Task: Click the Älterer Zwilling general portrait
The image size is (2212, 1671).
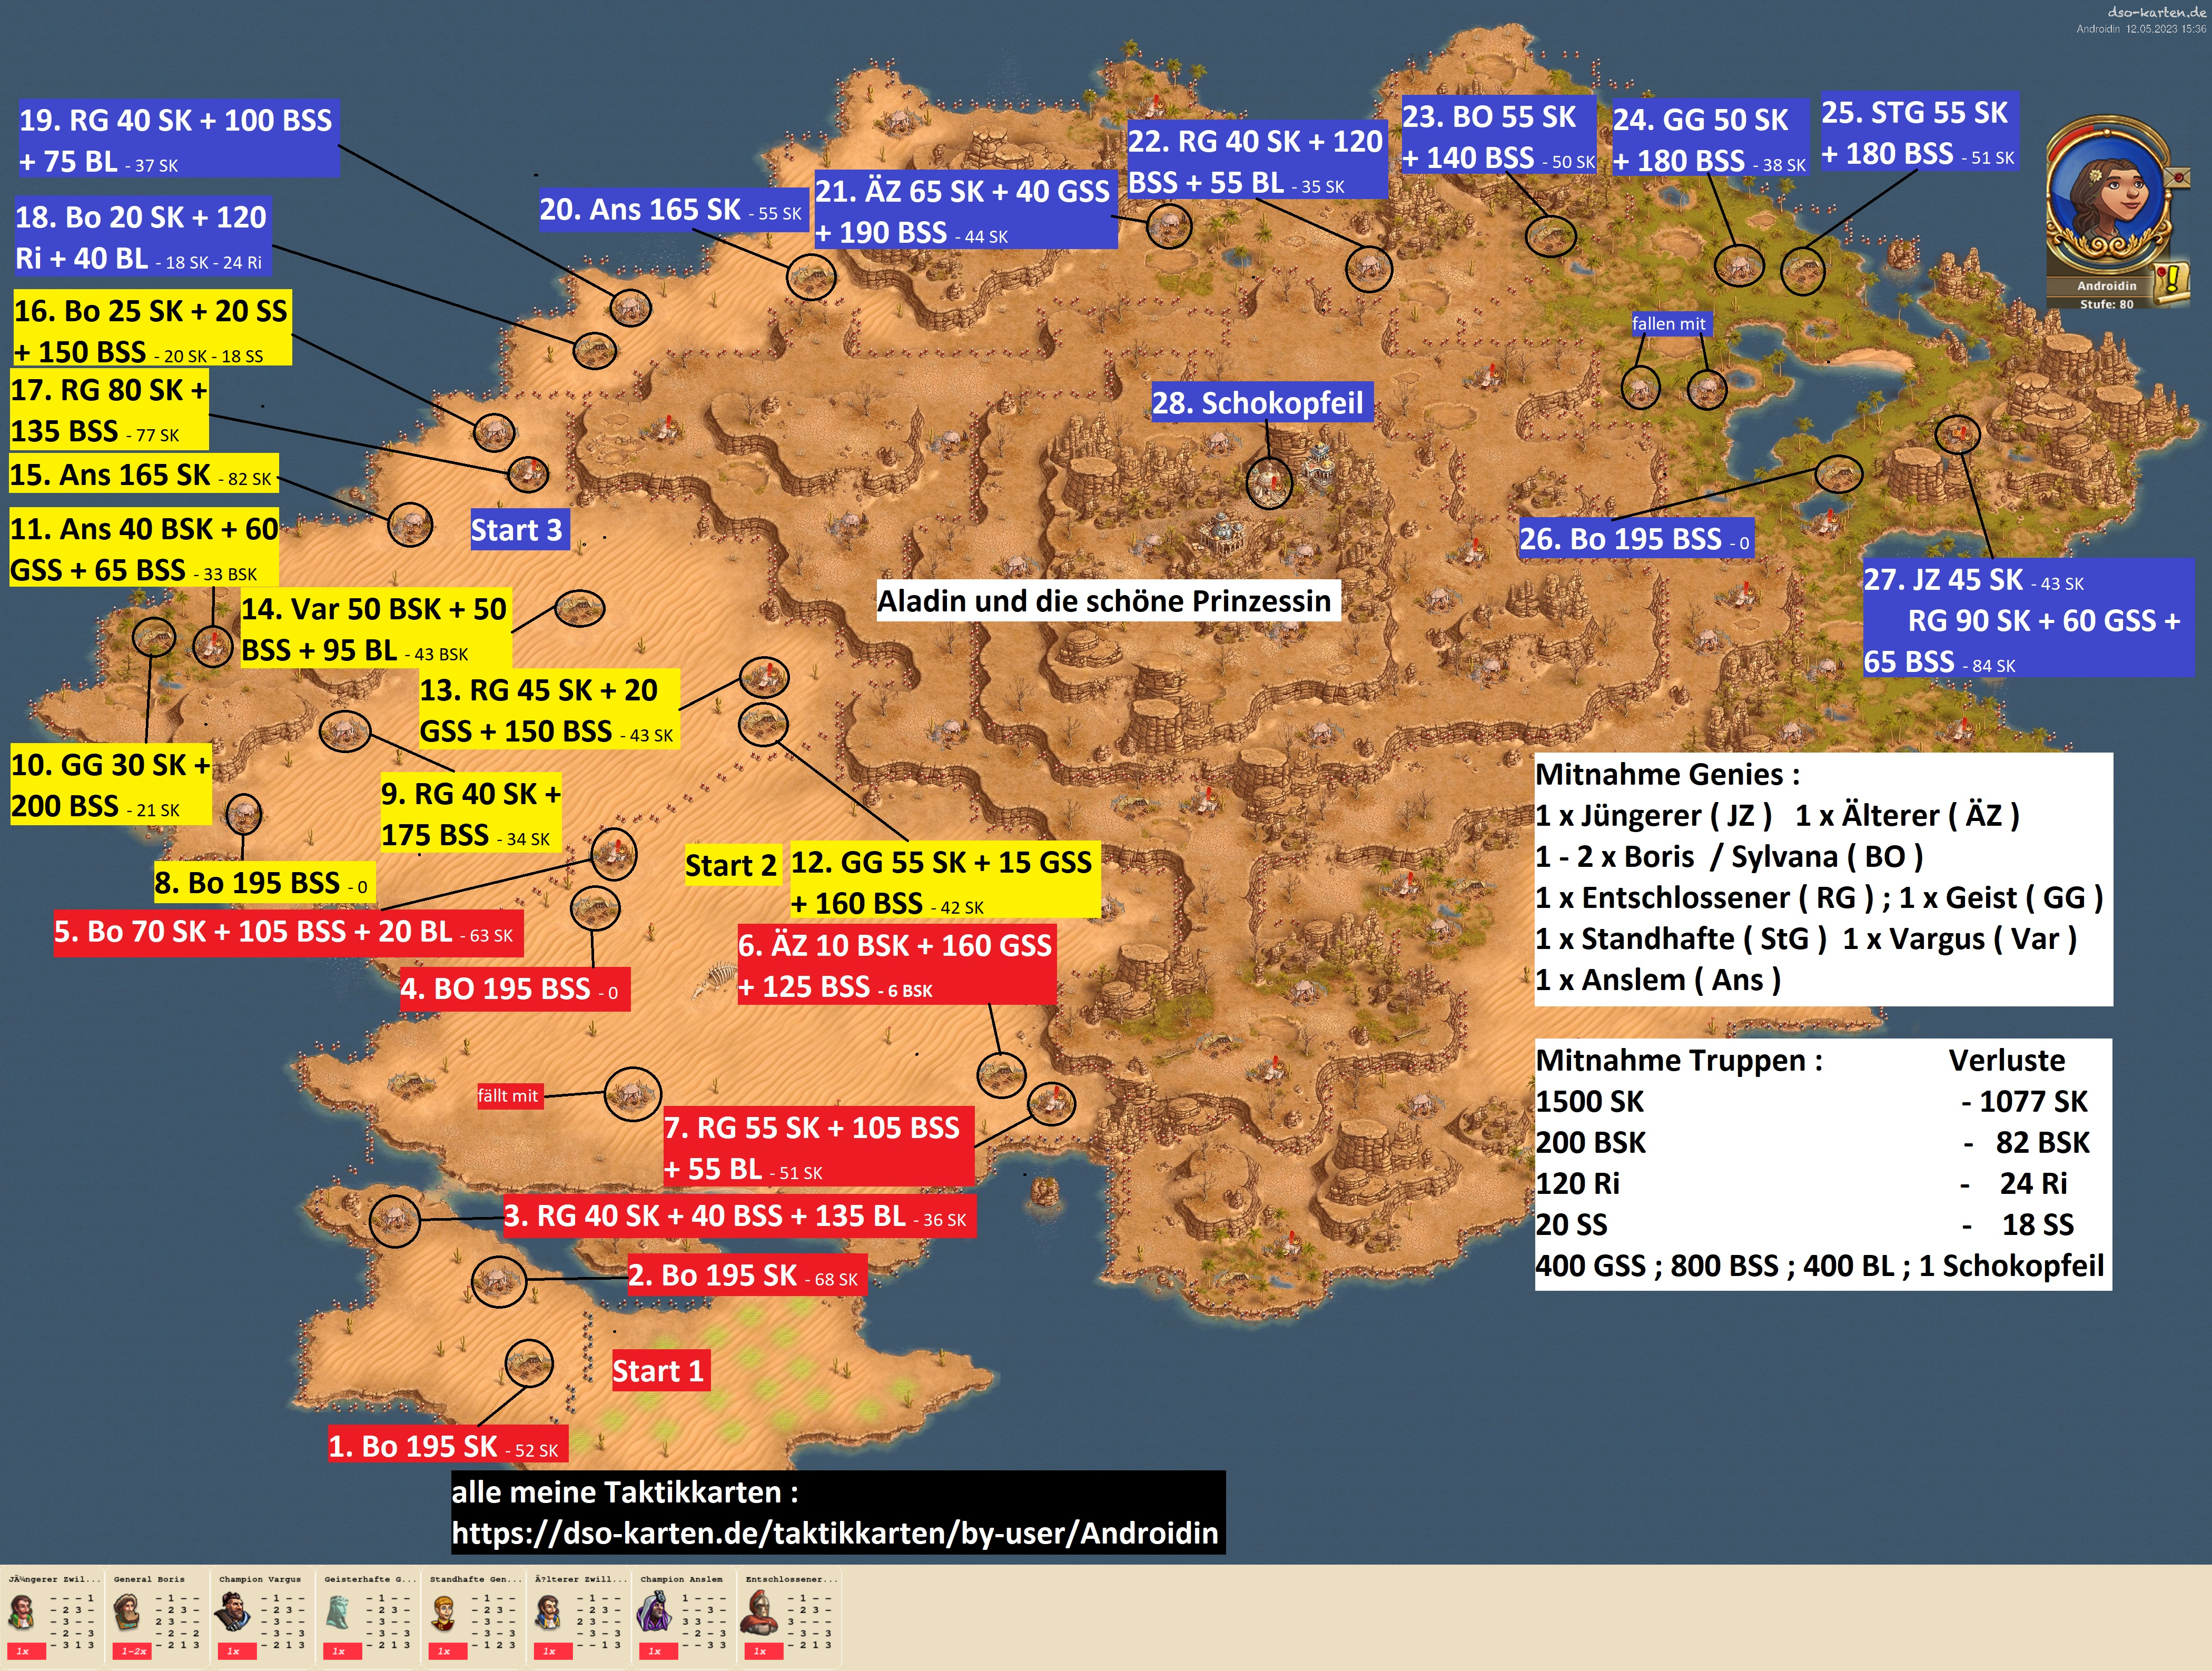Action: pyautogui.click(x=549, y=1613)
